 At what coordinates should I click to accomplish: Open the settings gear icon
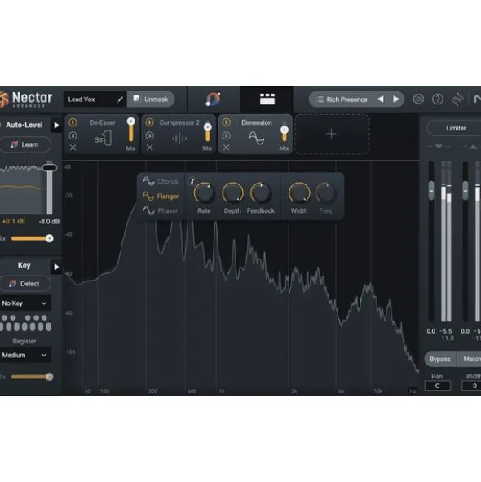point(418,99)
